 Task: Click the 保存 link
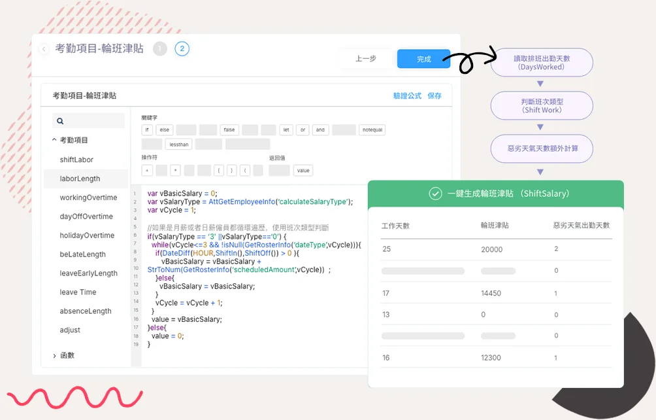click(435, 96)
